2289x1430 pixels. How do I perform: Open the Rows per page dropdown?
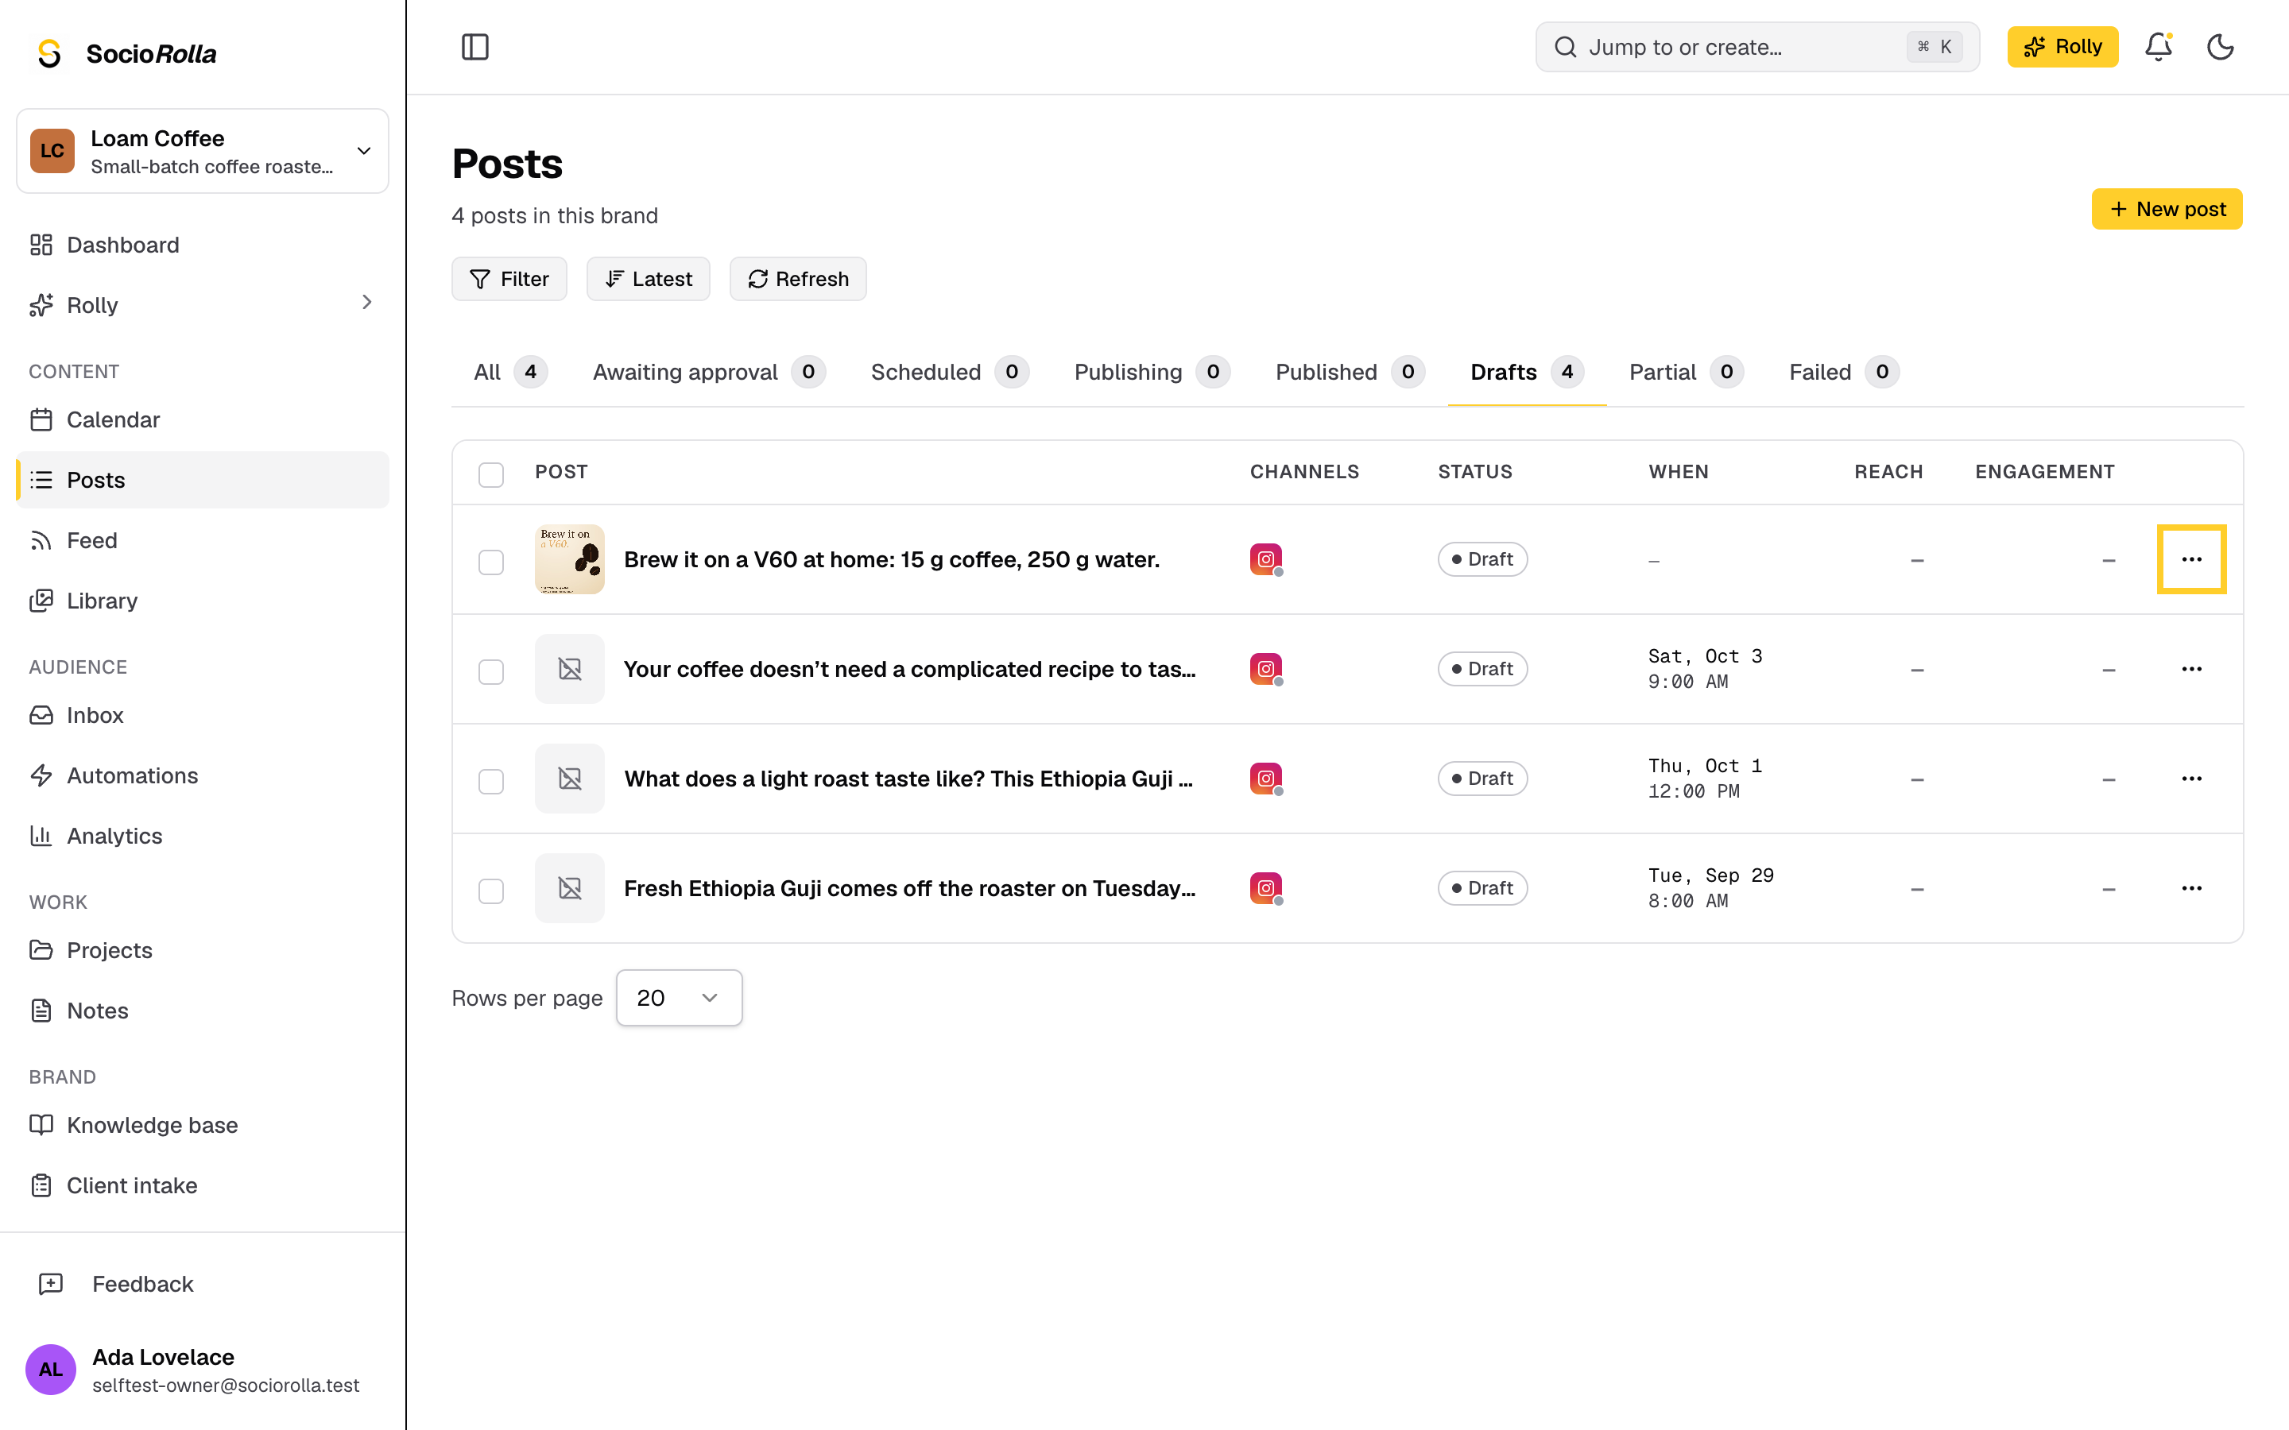tap(678, 998)
